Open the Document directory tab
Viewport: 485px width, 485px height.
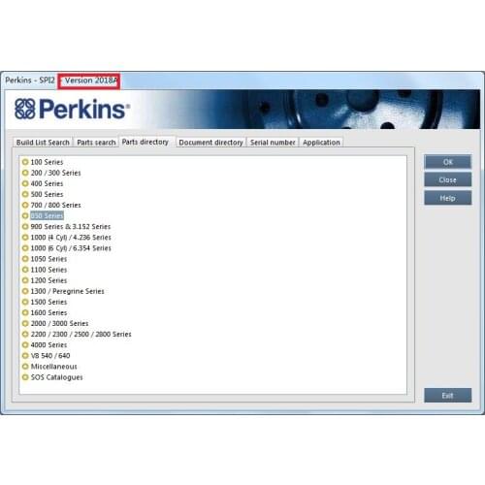click(x=210, y=143)
